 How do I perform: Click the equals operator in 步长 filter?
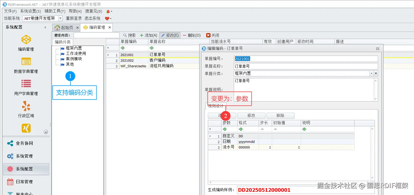(262, 129)
